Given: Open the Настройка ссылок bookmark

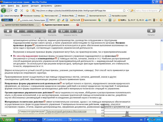Looking at the screenshot, I should pyautogui.click(x=118, y=16).
